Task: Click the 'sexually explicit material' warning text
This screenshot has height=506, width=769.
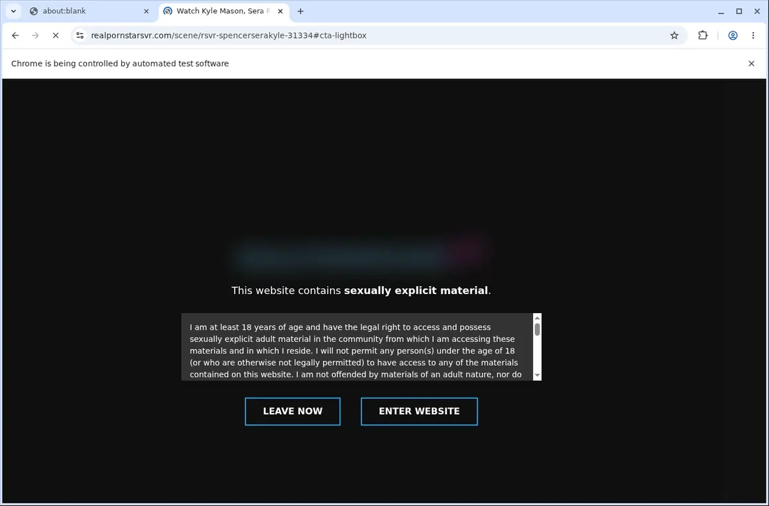Action: (x=417, y=291)
